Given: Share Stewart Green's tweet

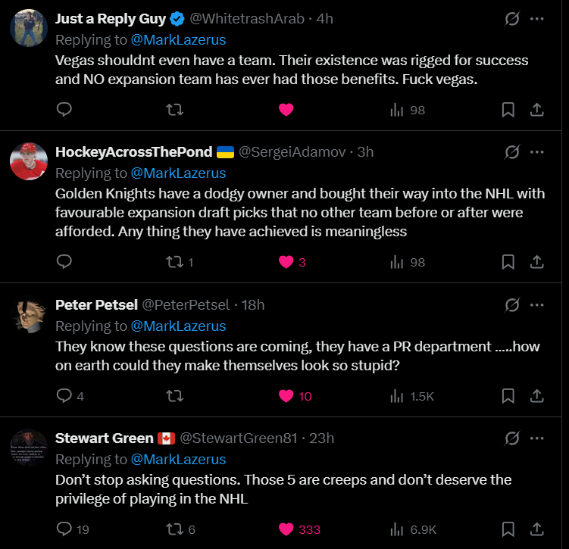Looking at the screenshot, I should 536,529.
